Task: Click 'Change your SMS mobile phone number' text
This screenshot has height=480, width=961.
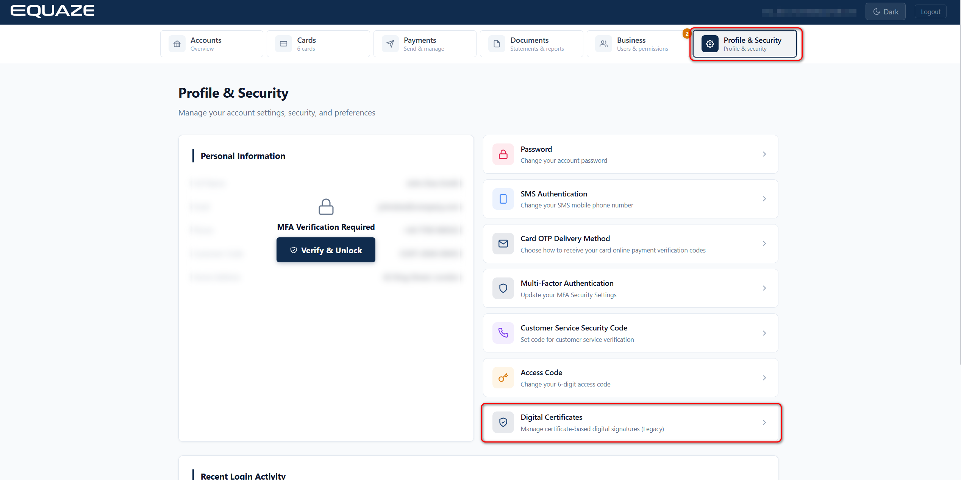Action: tap(577, 205)
